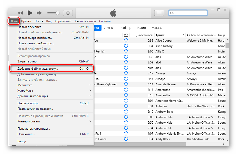This screenshot has height=154, width=237.
Task: Close the open Файл menu
Action: [x=14, y=21]
